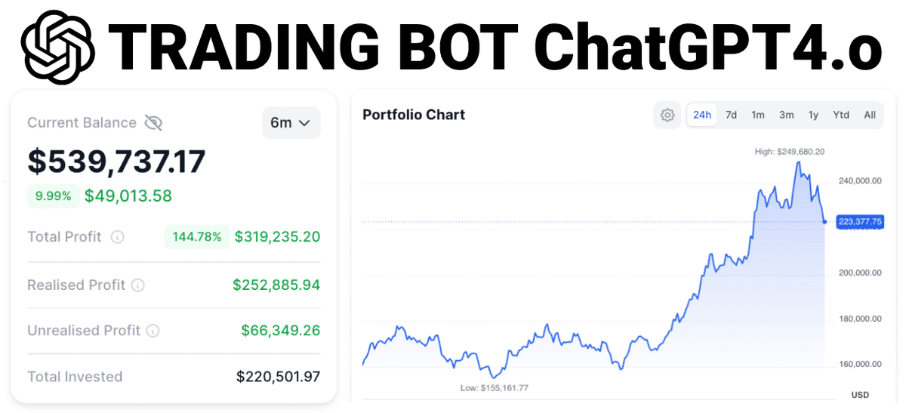Click the $539,737.17 balance amount
Viewport: 906px width, 413px height.
coord(116,162)
